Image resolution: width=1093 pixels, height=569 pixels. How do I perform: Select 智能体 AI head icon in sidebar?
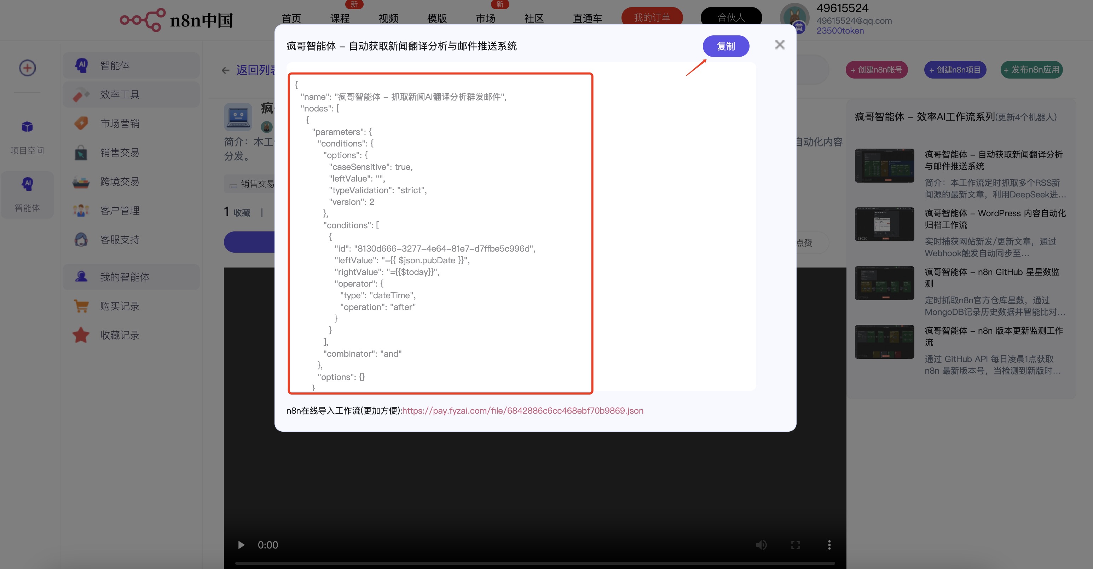(81, 65)
